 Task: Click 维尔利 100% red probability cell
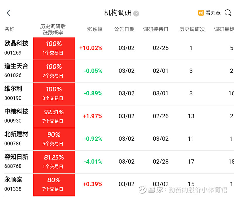[54, 94]
